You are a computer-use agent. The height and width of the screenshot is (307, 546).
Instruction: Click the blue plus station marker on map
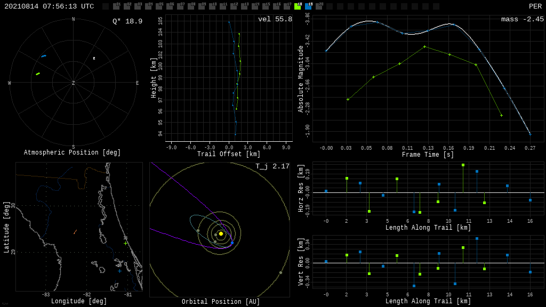[119, 271]
